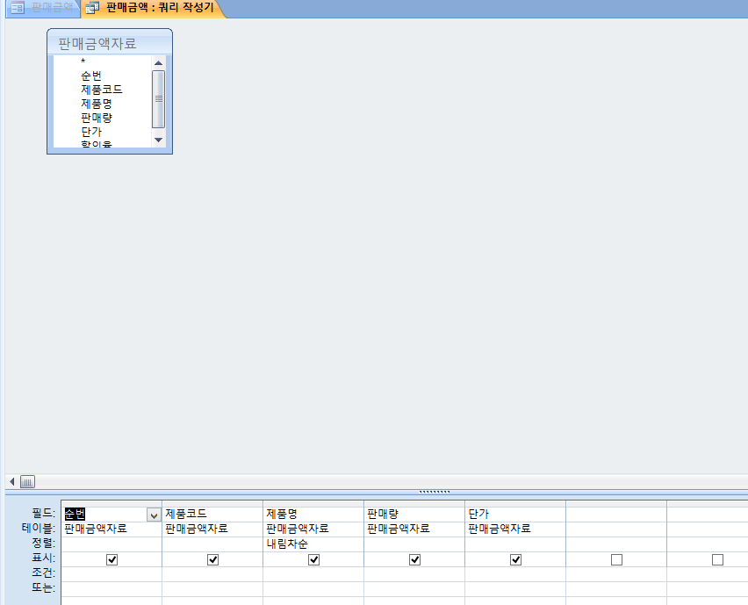748x605 pixels.
Task: Click the asterisk (*) in the field list
Action: pyautogui.click(x=83, y=61)
